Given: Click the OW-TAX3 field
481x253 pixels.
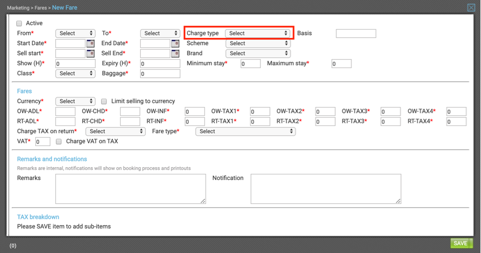Looking at the screenshot, I should 390,111.
